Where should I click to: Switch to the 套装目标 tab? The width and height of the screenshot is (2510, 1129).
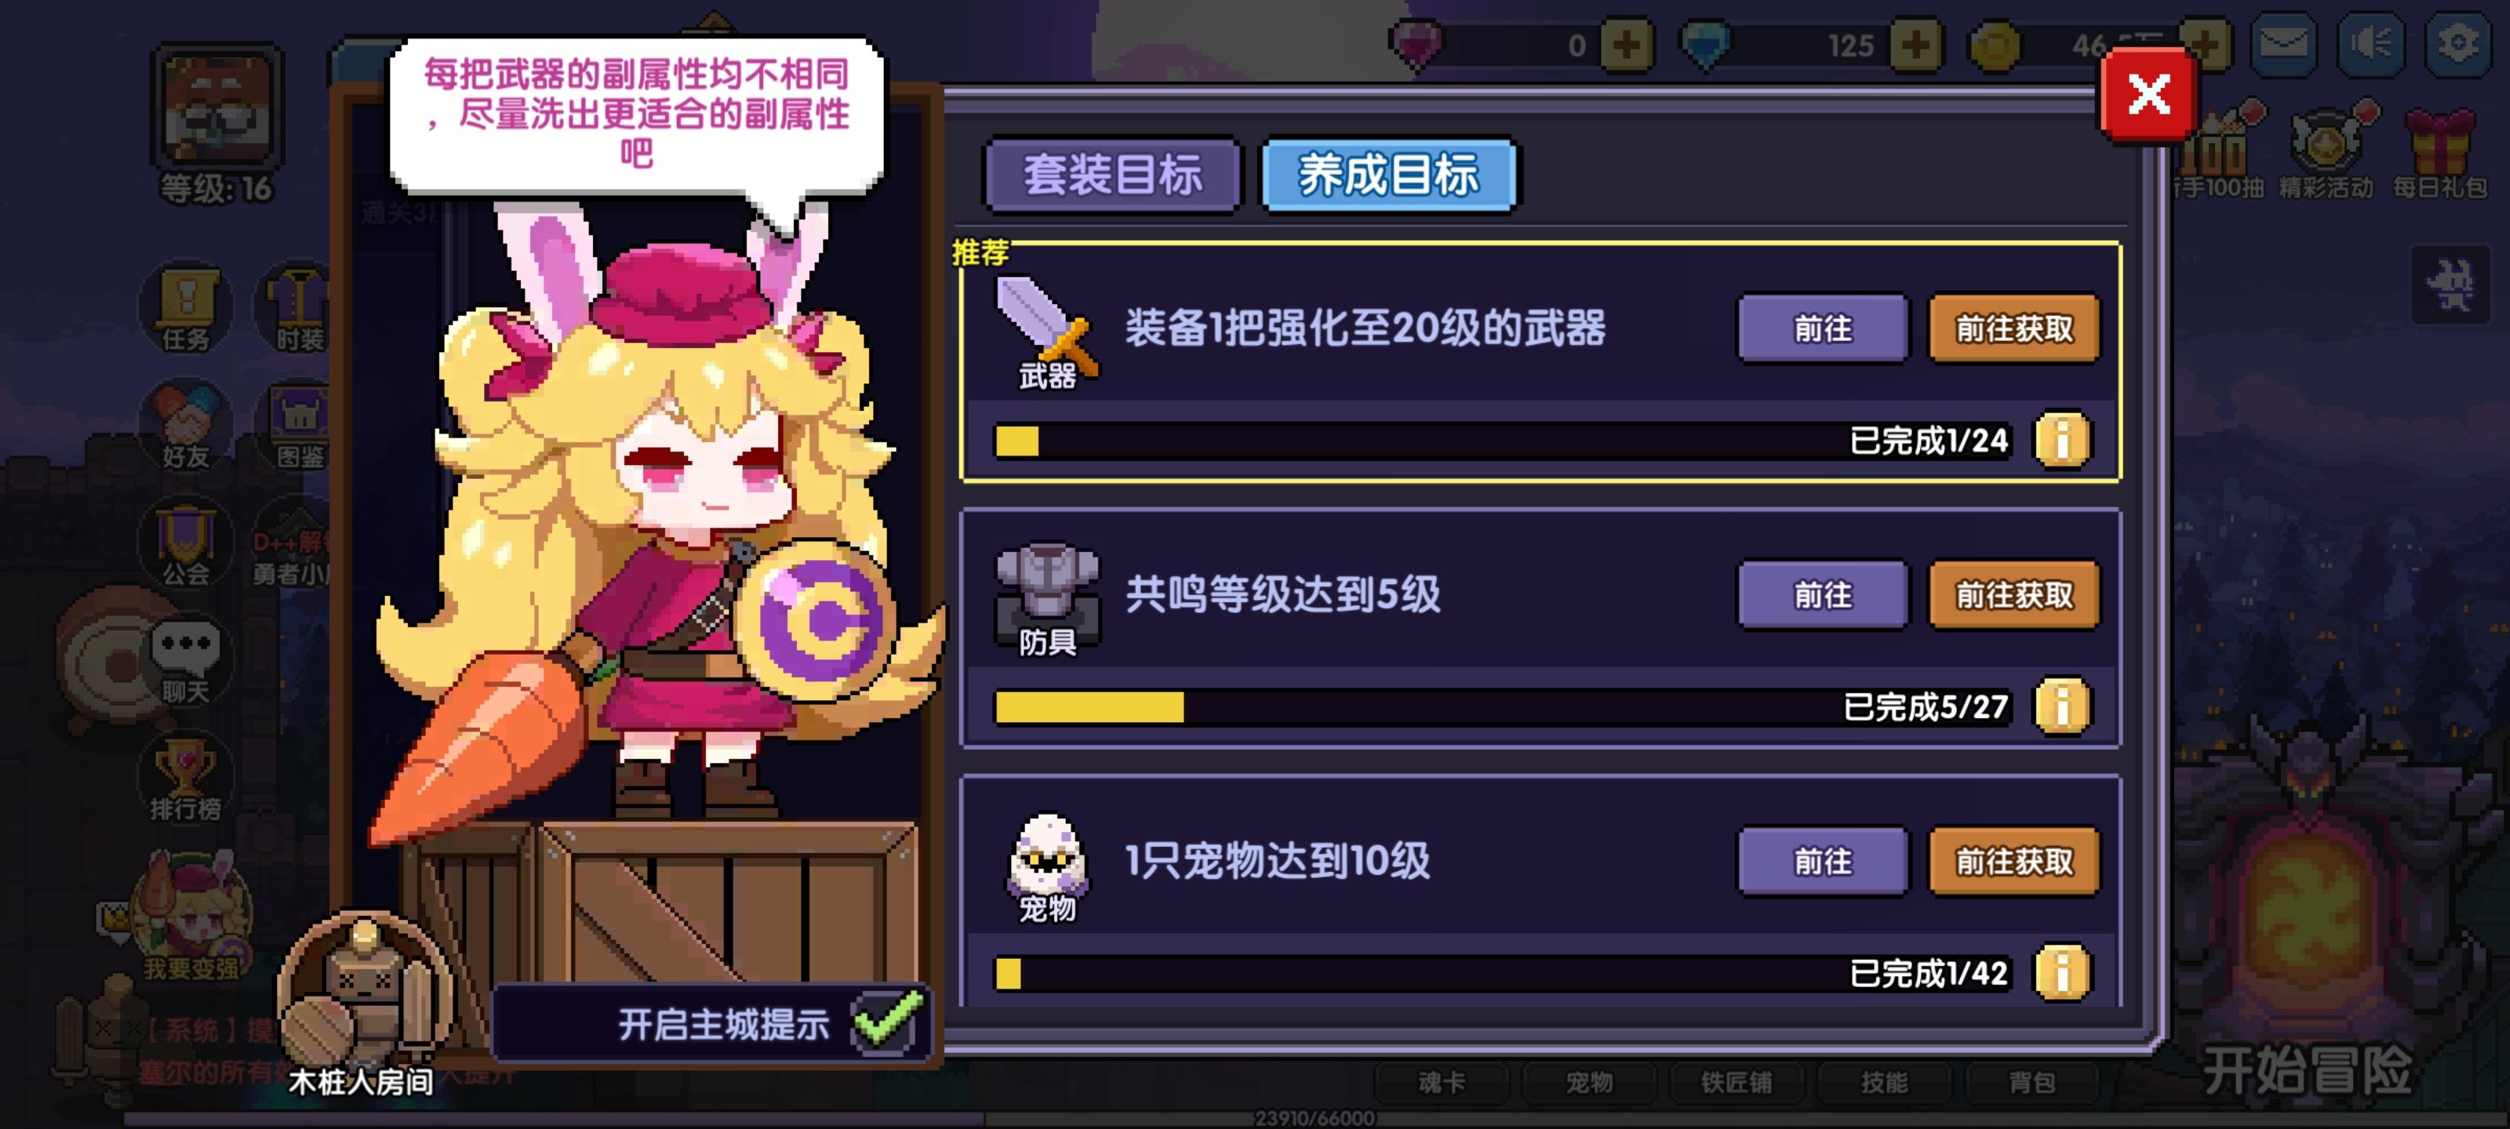tap(1113, 176)
